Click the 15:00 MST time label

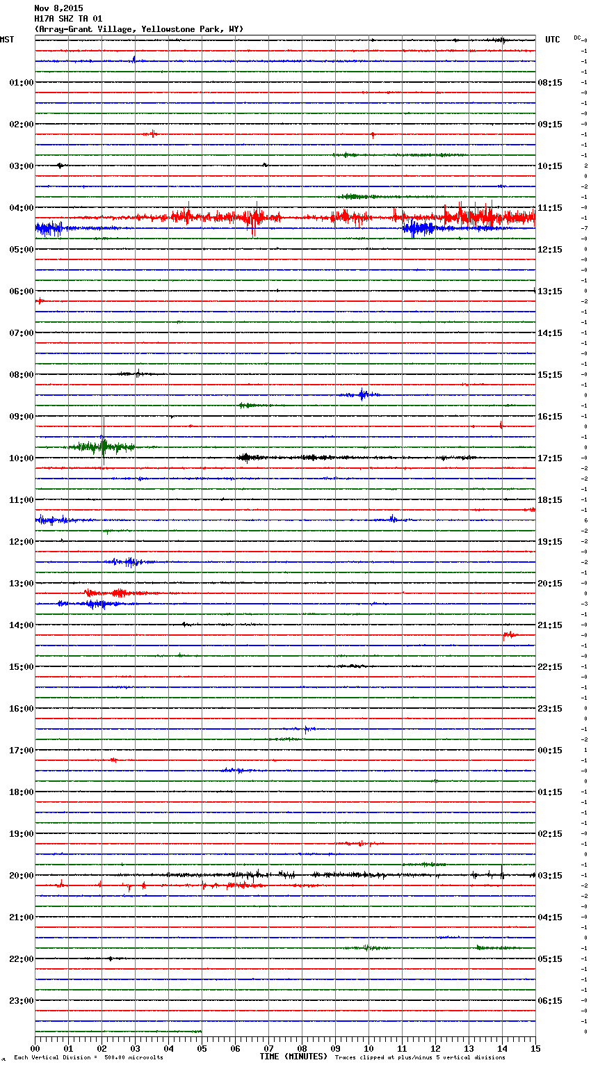(22, 667)
